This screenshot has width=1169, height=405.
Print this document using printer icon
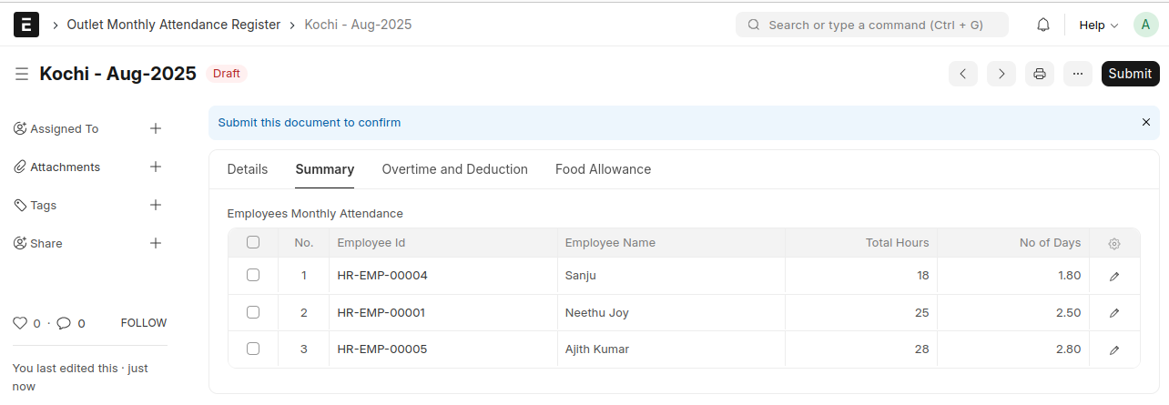coord(1040,74)
